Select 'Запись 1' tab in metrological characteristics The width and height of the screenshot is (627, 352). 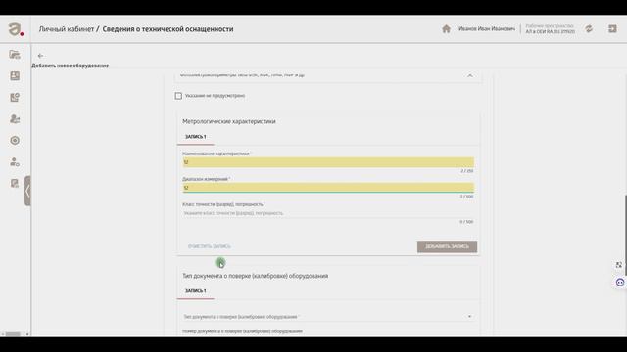pos(196,137)
